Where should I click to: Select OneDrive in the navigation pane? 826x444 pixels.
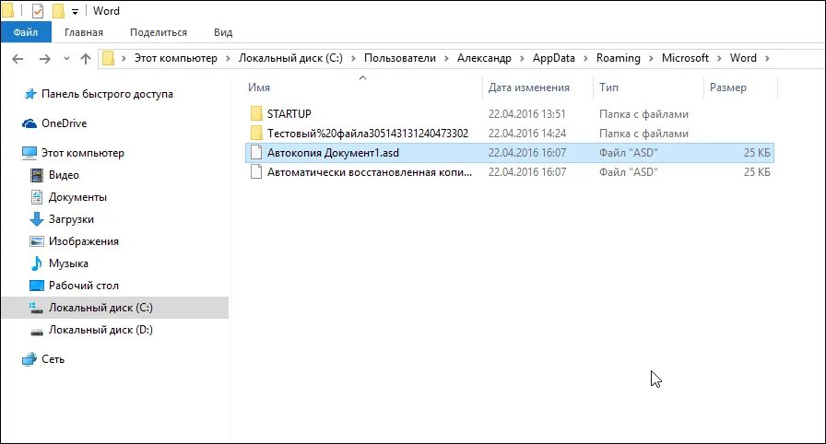[x=64, y=123]
